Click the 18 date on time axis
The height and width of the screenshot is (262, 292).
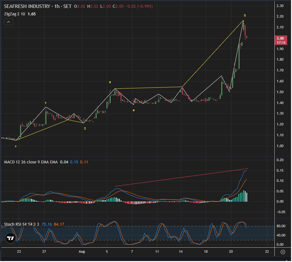pyautogui.click(x=206, y=252)
